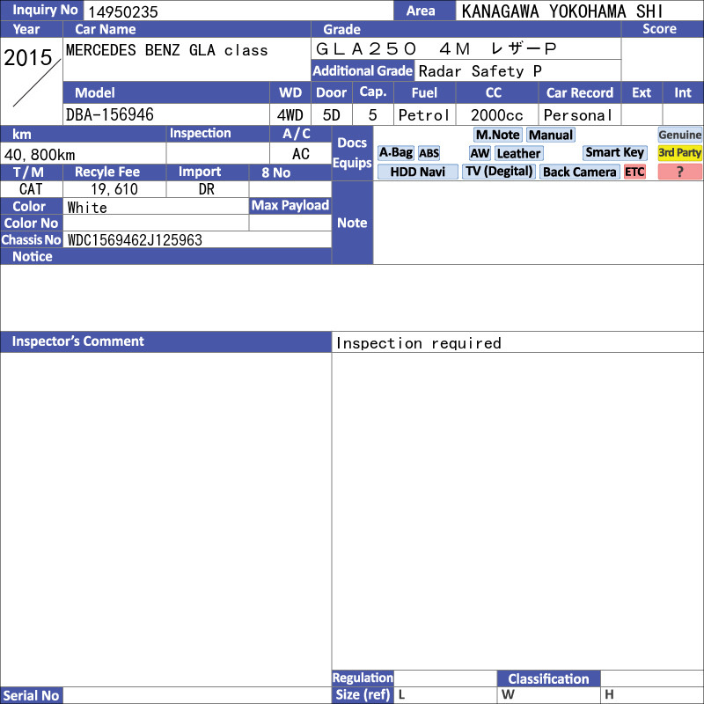
Task: Click the Max Payload label
Action: (290, 205)
